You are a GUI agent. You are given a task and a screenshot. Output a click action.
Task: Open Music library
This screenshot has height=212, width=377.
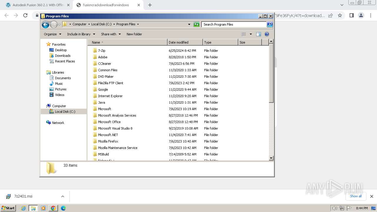pyautogui.click(x=59, y=84)
